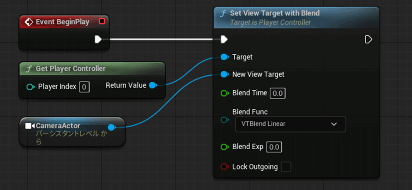The image size is (412, 190).
Task: Click the Set View Target execution input pin
Action: (x=224, y=39)
